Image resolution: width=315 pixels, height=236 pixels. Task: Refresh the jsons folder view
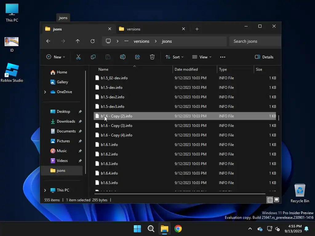(x=93, y=41)
